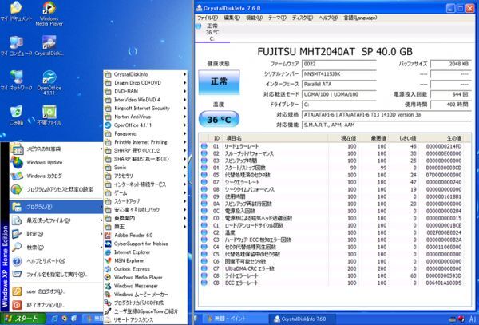Click the ファームウェア field showing 0022
Image resolution: width=479 pixels, height=325 pixels.
339,64
